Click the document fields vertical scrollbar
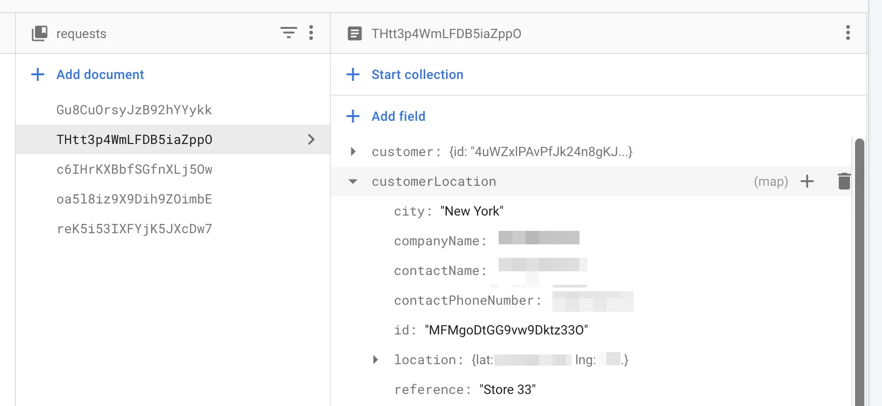Viewport: 882px width, 406px height. tap(860, 269)
